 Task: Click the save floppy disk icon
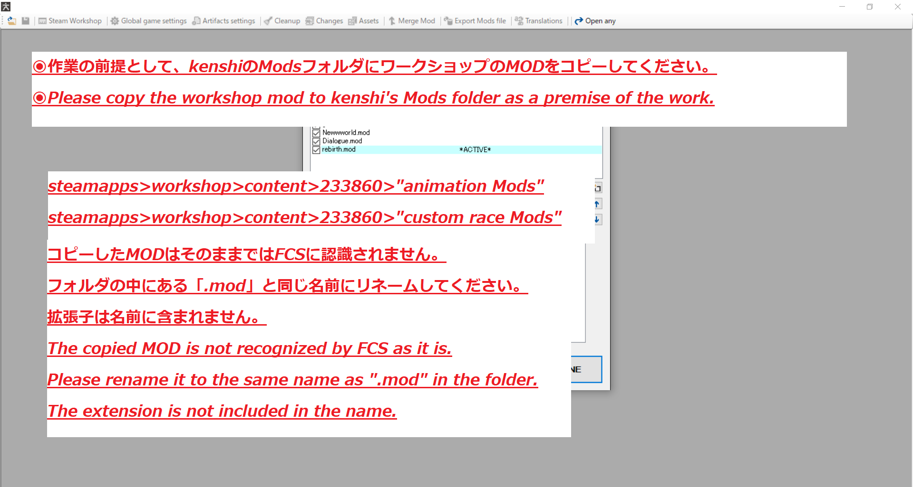point(26,21)
